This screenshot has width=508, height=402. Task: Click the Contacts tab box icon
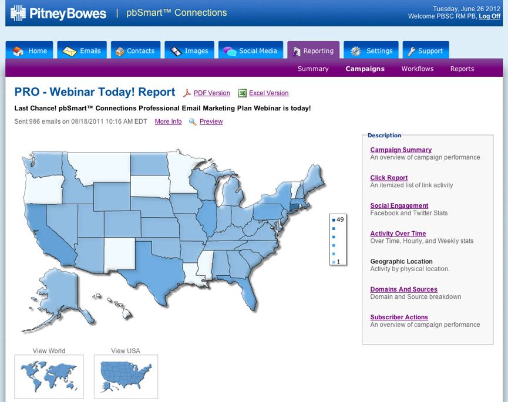pos(120,52)
